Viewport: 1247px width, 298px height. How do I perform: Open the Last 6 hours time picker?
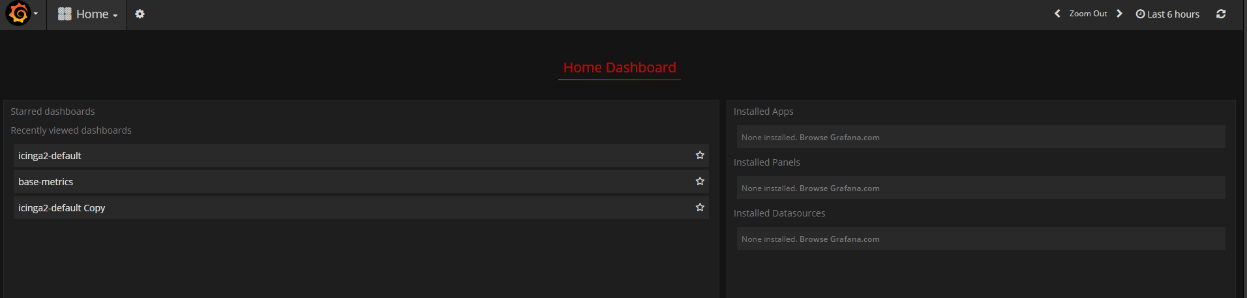(x=1167, y=14)
